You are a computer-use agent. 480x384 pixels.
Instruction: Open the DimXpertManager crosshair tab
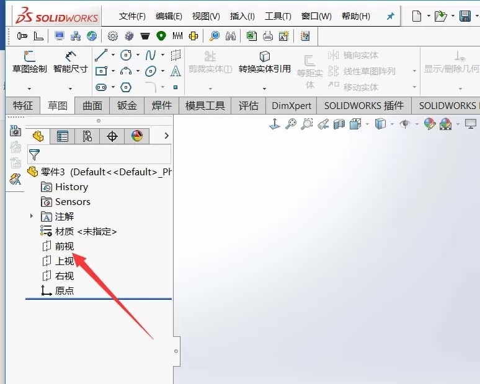tap(112, 136)
